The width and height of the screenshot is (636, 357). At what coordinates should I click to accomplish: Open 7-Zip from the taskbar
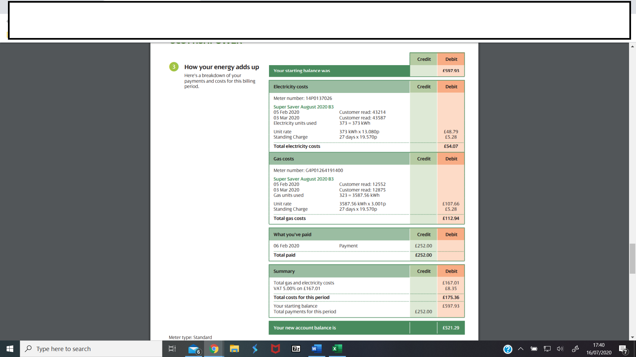pyautogui.click(x=296, y=349)
